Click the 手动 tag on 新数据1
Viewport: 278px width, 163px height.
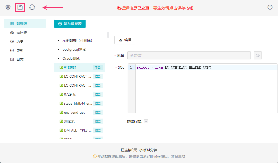click(x=98, y=68)
